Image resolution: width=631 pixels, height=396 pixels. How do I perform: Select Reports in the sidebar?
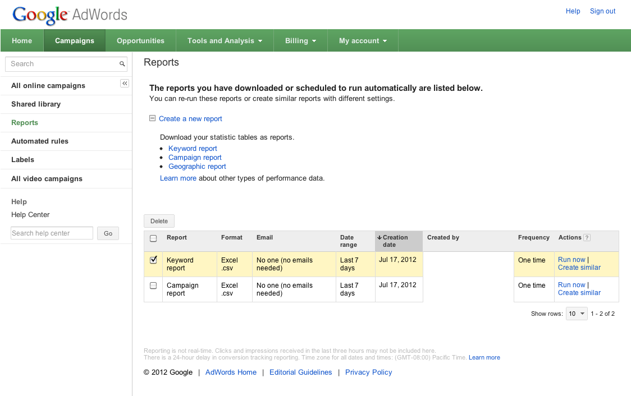[25, 123]
